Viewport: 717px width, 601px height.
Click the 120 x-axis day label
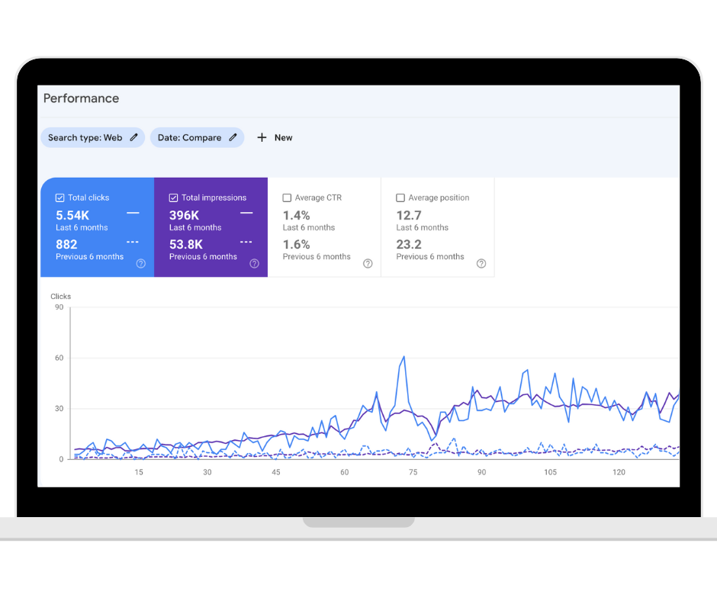pos(619,472)
